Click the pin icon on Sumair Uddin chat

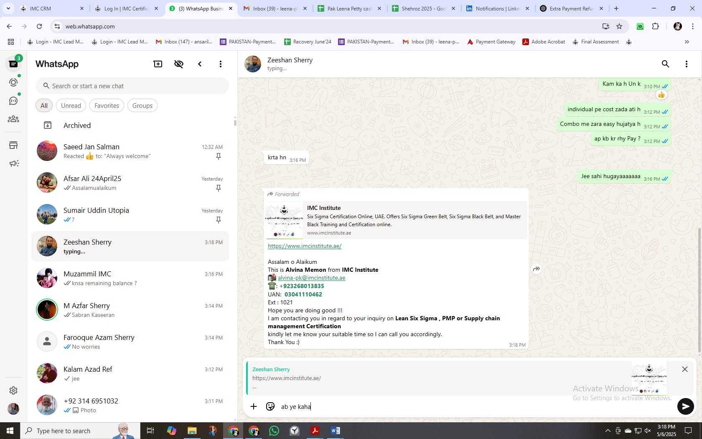point(218,220)
